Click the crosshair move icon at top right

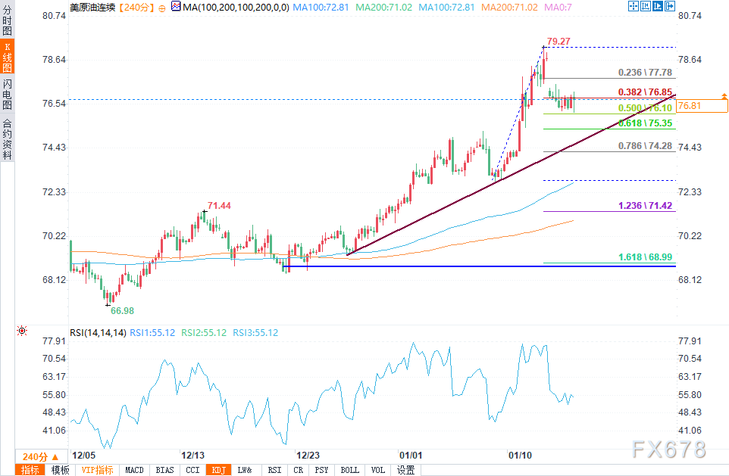tap(634, 6)
